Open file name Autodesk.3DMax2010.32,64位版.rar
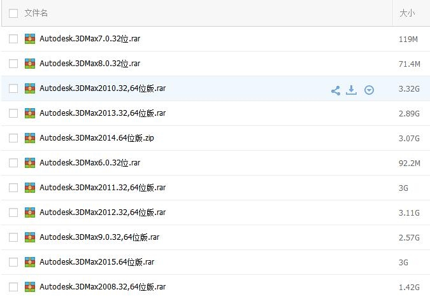Image resolution: width=430 pixels, height=299 pixels. point(103,88)
